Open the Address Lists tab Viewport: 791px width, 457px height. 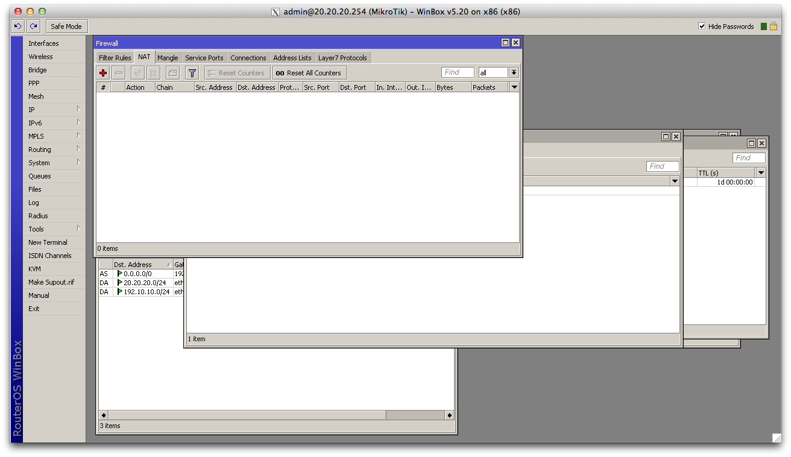pyautogui.click(x=292, y=58)
